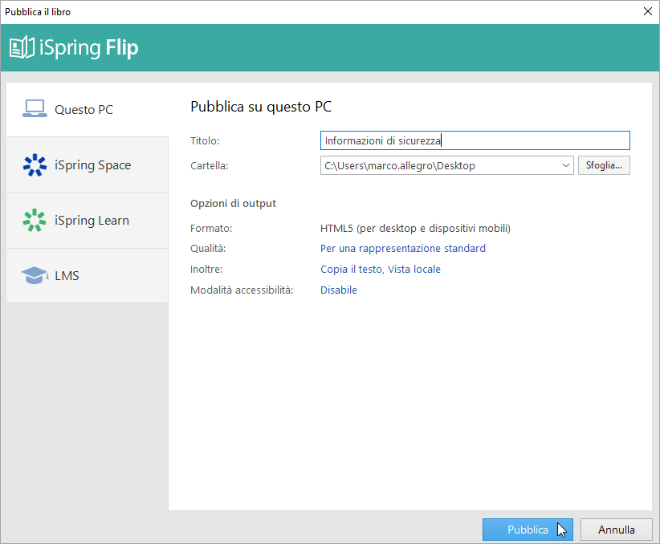Click the laptop icon beside Questo PC
Viewport: 660px width, 544px height.
click(35, 109)
